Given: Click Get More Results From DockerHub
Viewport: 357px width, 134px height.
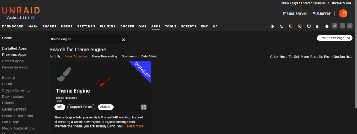Looking at the screenshot, I should point(311,57).
